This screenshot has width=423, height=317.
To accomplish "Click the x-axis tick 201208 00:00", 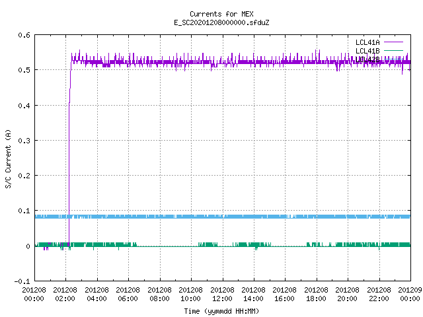I will click(x=34, y=295).
